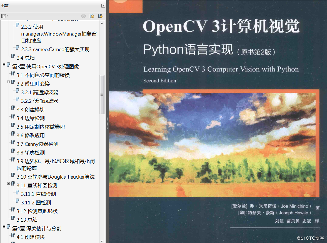Click the delete bookmark icon
Image resolution: width=327 pixels, height=243 pixels.
click(x=83, y=16)
